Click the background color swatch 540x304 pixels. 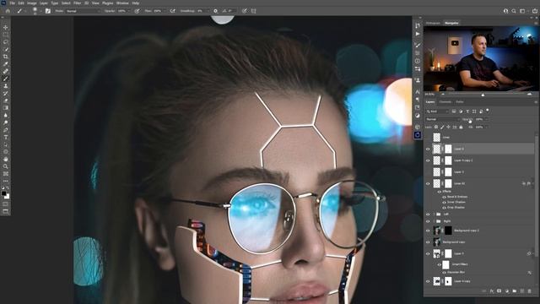(8, 197)
